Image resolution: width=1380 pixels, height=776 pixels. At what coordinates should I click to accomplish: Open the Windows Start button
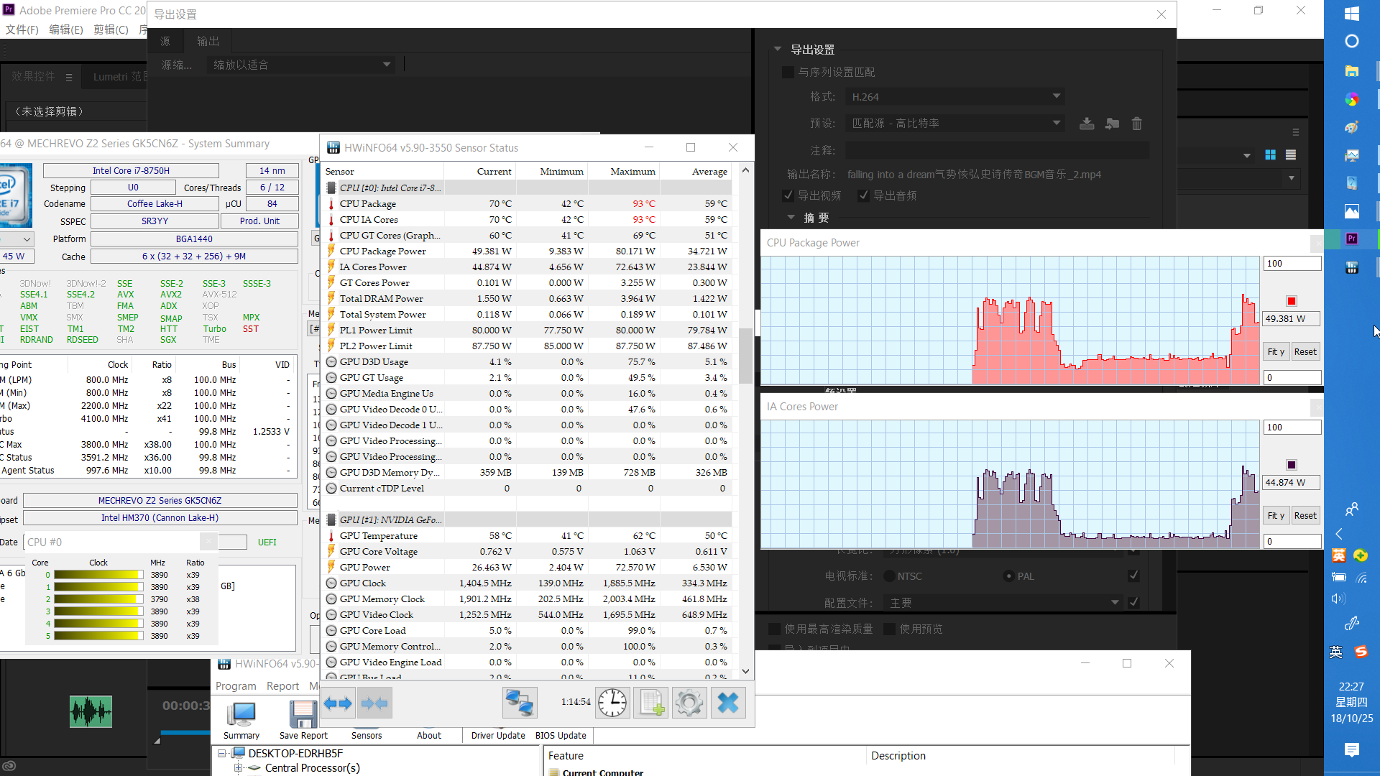click(1351, 13)
